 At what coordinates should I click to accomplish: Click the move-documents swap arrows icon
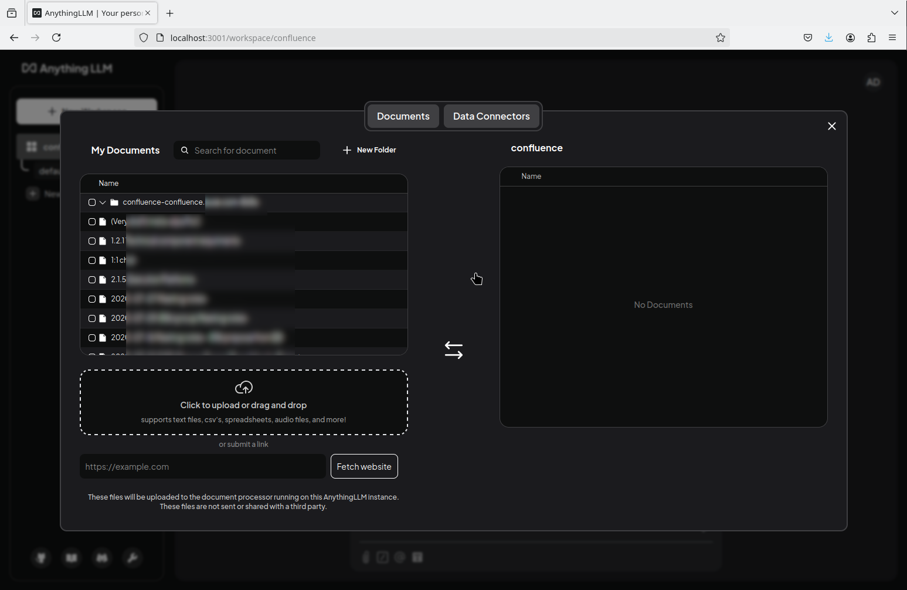pos(454,350)
